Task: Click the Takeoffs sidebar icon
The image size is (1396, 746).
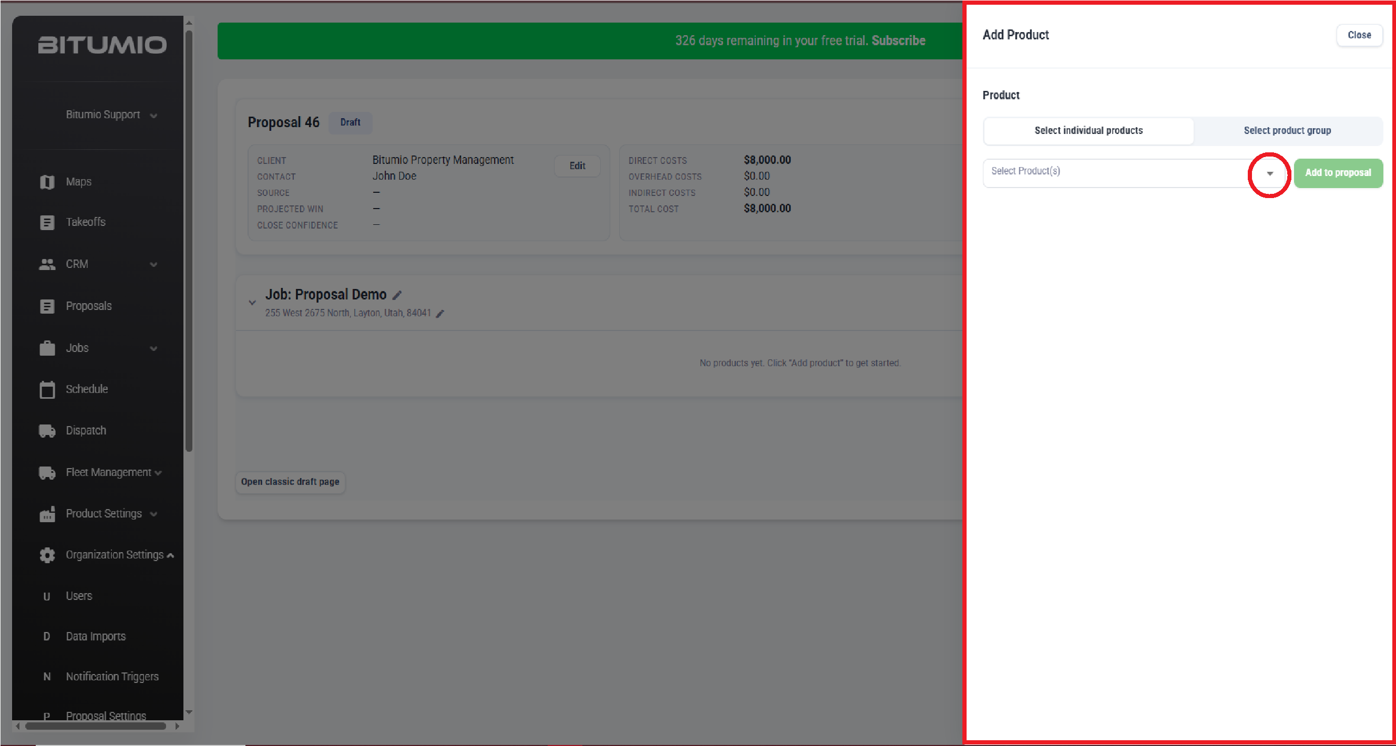Action: coord(47,223)
